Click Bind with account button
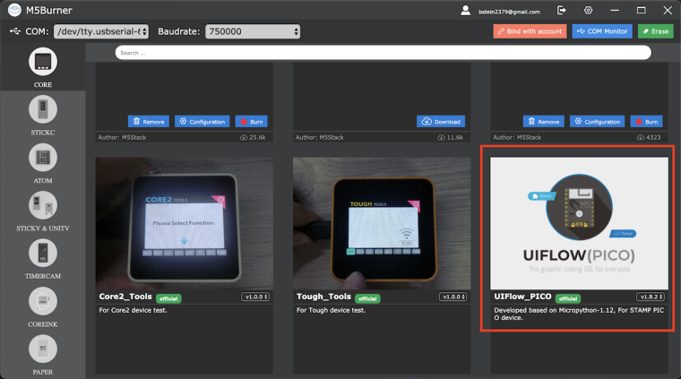This screenshot has width=681, height=379. point(530,31)
